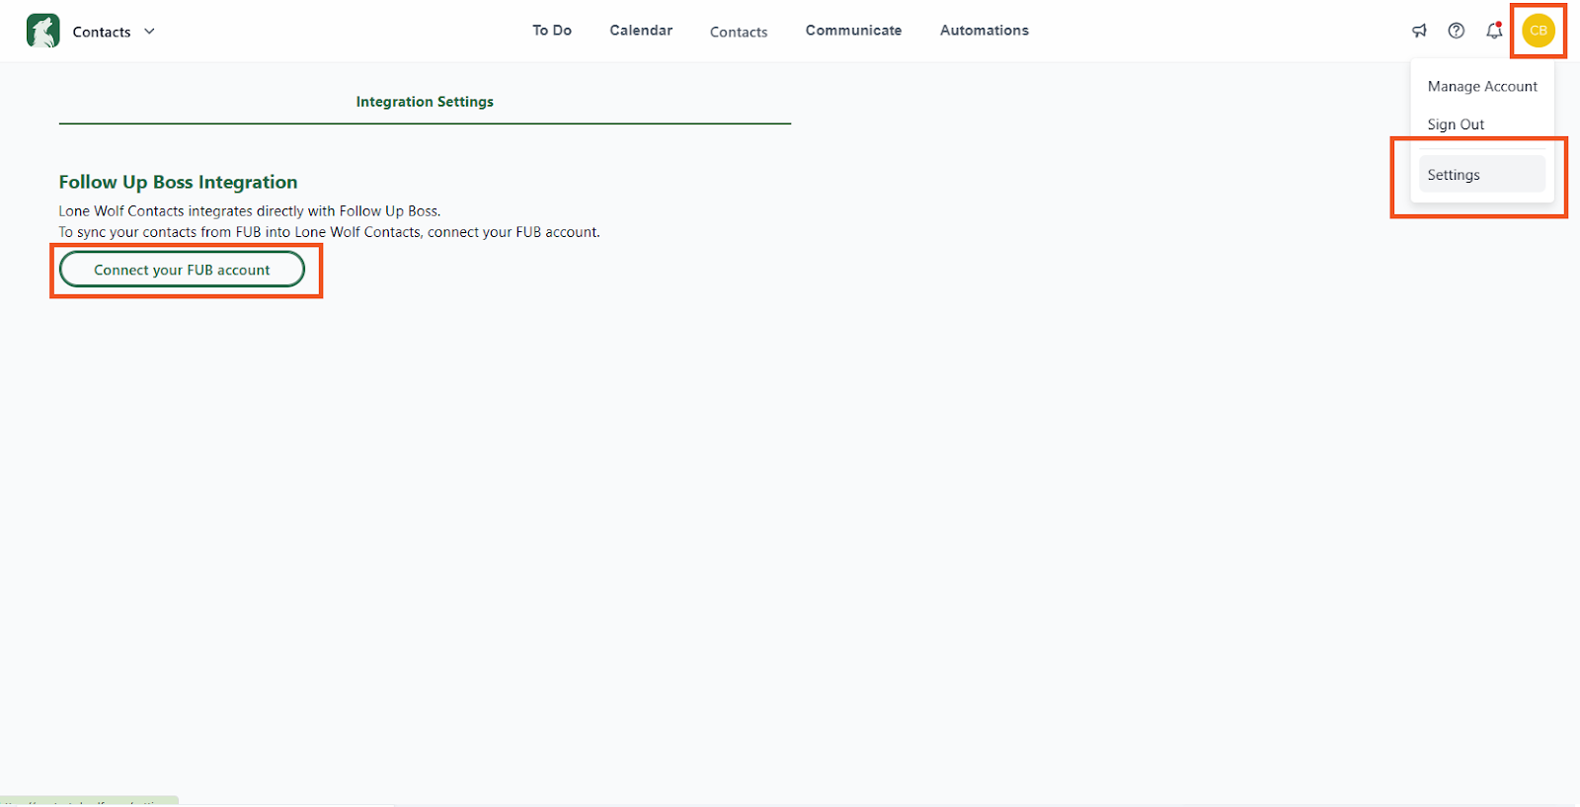The image size is (1580, 807).
Task: Open the Calendar navigation item
Action: coord(641,31)
